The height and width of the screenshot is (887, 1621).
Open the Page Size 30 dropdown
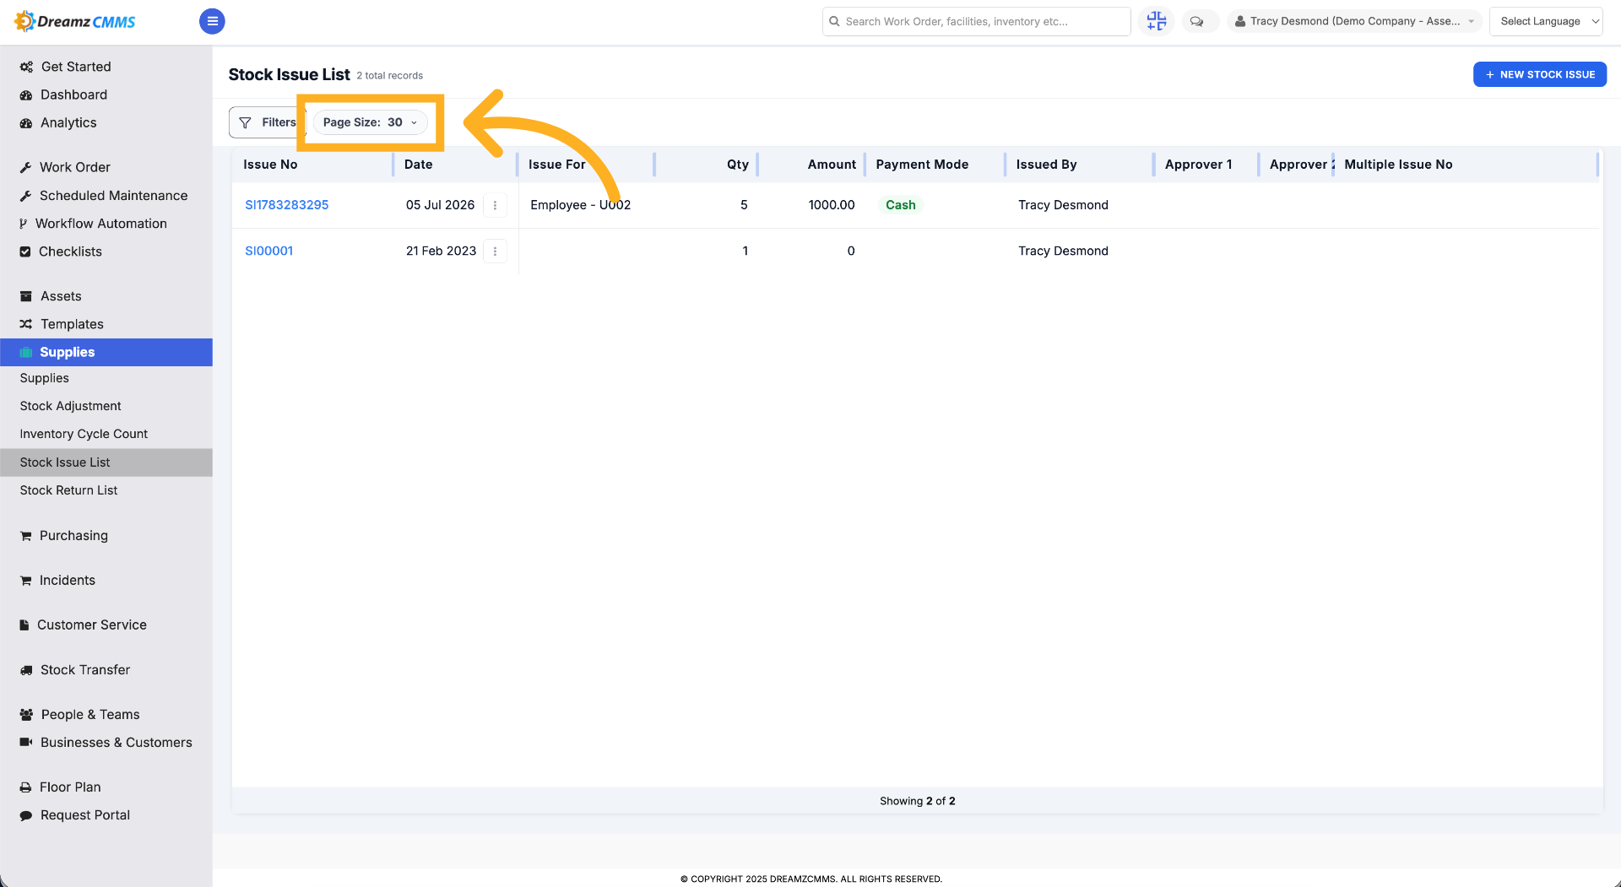pos(370,122)
